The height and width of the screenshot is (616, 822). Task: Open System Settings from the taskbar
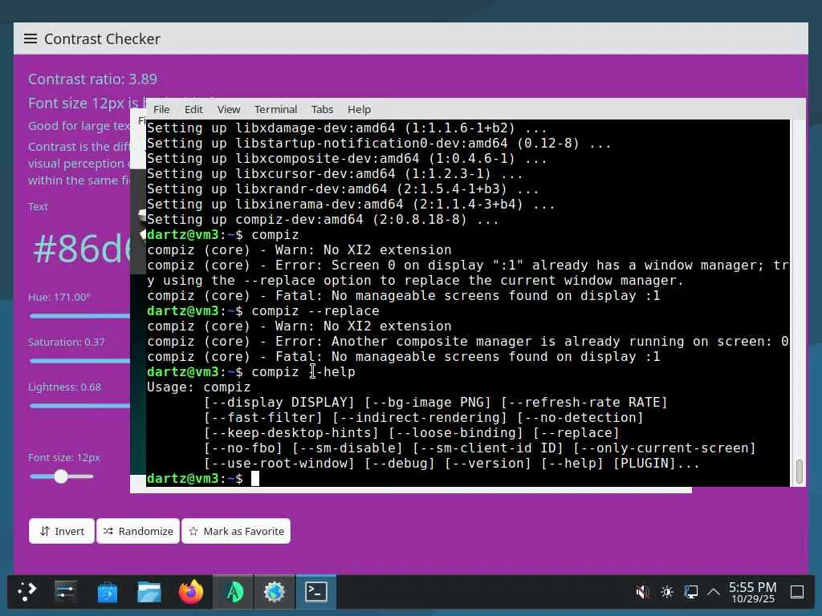pyautogui.click(x=66, y=592)
